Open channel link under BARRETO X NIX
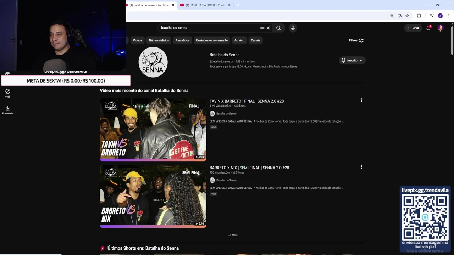The height and width of the screenshot is (255, 454). pos(226,180)
